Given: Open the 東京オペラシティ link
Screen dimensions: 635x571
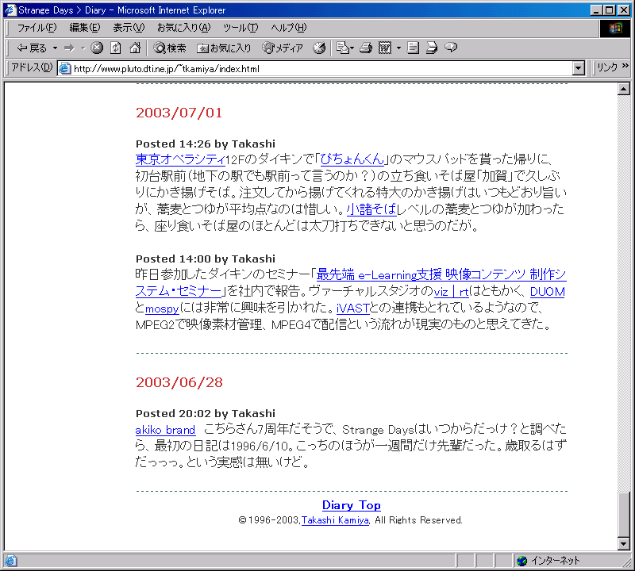Looking at the screenshot, I should tap(180, 159).
